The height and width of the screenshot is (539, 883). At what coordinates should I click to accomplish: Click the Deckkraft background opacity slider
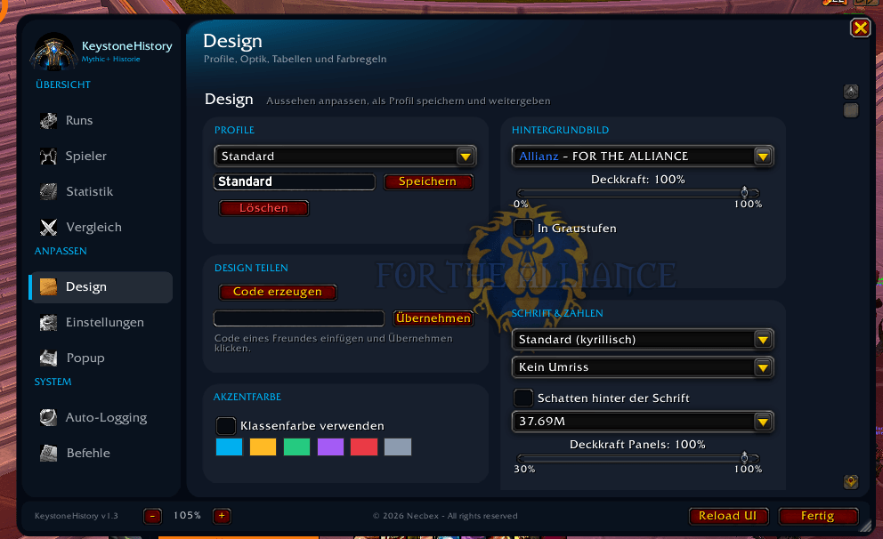click(638, 193)
